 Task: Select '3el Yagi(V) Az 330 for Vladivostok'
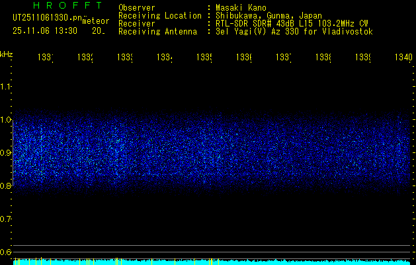(x=294, y=32)
